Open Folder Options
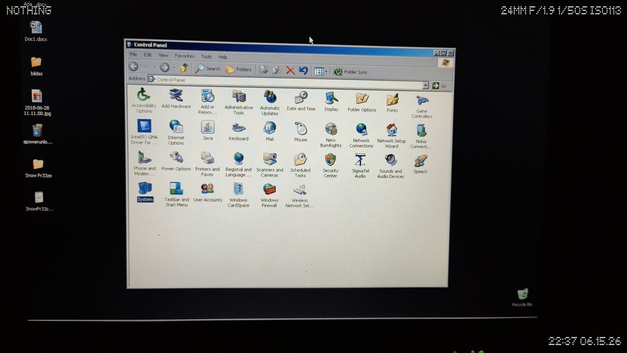The width and height of the screenshot is (627, 353). (362, 102)
